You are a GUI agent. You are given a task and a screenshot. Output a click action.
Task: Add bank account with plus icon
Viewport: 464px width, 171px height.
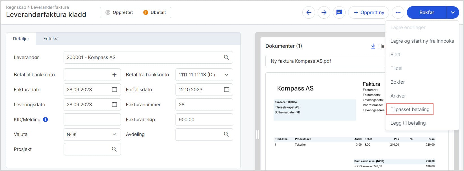[114, 75]
